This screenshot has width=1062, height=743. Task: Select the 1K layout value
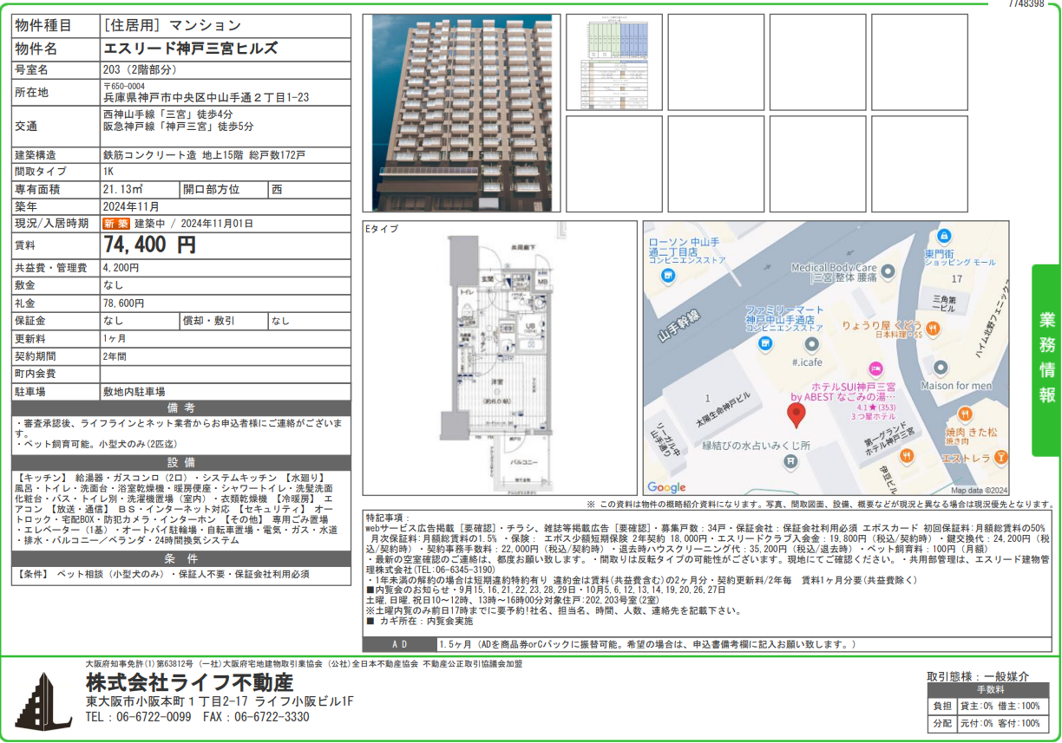coord(108,172)
